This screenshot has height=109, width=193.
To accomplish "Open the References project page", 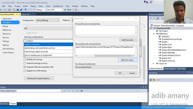I will pos(7,30).
